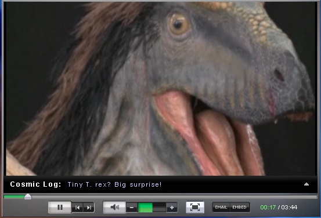Set the level on the green volume bar
Viewport: 321px width, 218px height.
[152, 208]
